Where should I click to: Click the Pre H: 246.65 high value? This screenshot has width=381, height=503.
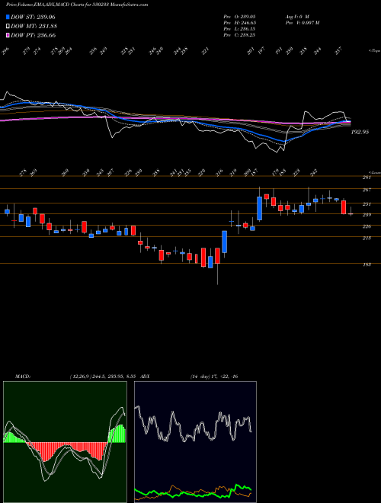(x=239, y=23)
